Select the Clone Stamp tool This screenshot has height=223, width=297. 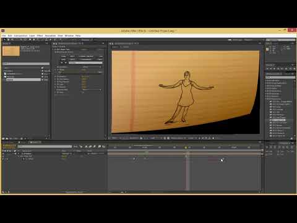click(46, 40)
